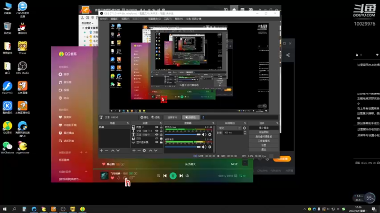Open the share icon in the Douyu window
380x213 pixels.
pos(288,55)
